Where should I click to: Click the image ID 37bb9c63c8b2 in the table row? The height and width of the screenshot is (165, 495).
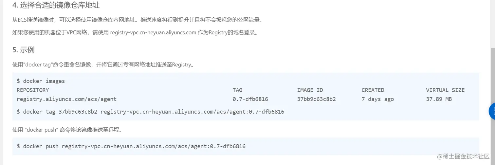click(316, 99)
